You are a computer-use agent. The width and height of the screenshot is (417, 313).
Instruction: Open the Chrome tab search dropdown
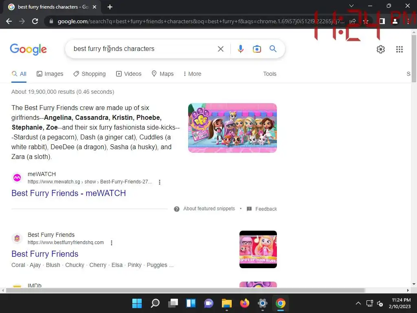coord(351,6)
